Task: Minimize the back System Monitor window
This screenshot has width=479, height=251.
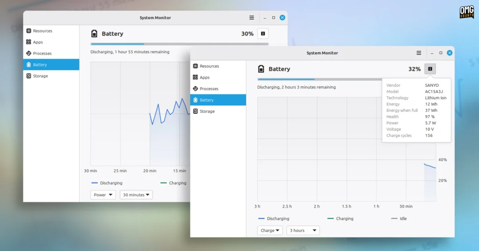Action: (x=265, y=18)
